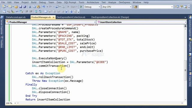Open Solution Explorer icon in top-right toolbar
Screen dimensions: 192x108
coord(177,7)
